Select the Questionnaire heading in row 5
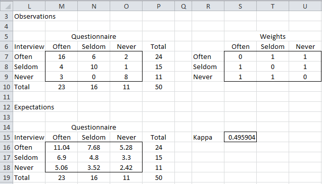Image resolution: width=322 pixels, height=184 pixels. point(94,36)
